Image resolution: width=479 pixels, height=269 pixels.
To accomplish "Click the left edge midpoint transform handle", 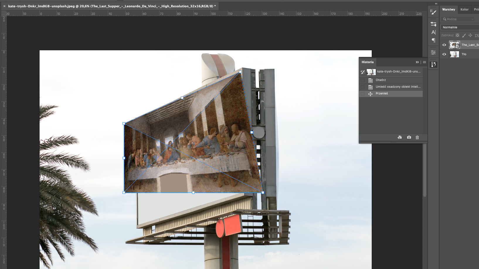I will pos(124,158).
